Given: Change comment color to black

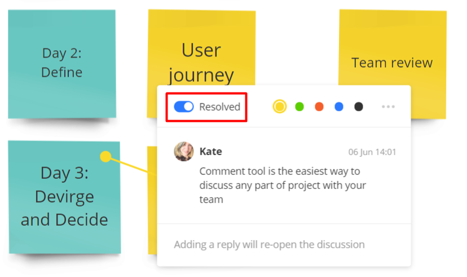Looking at the screenshot, I should click(359, 107).
